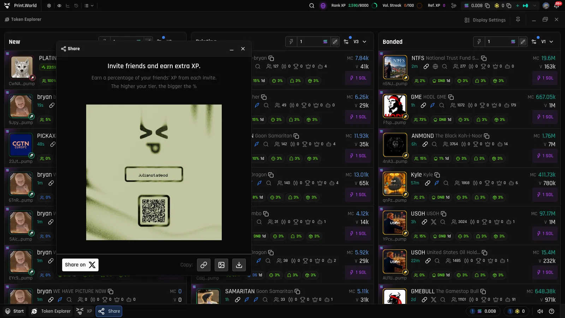
Task: Switch to Token Explorer taskbar tab
Action: 51,311
